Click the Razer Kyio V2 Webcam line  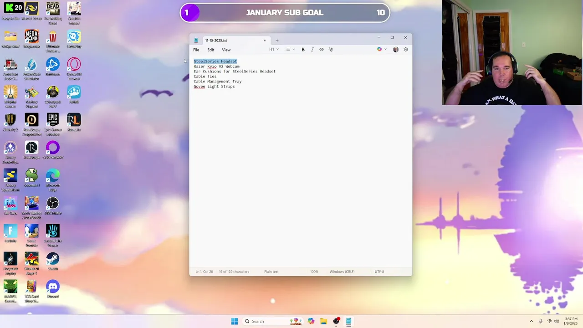click(216, 67)
